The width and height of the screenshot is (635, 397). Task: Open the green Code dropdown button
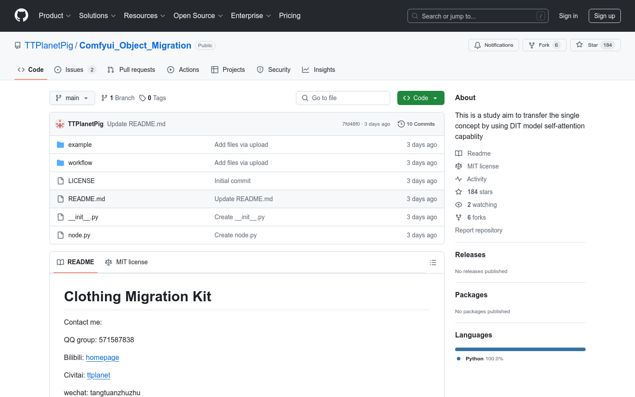(x=421, y=98)
